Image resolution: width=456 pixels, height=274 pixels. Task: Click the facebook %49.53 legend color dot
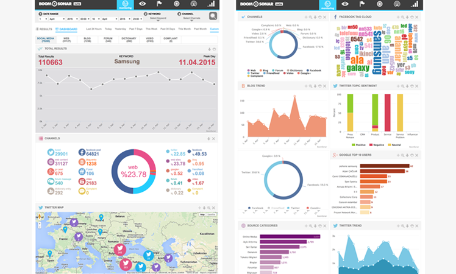(x=190, y=152)
